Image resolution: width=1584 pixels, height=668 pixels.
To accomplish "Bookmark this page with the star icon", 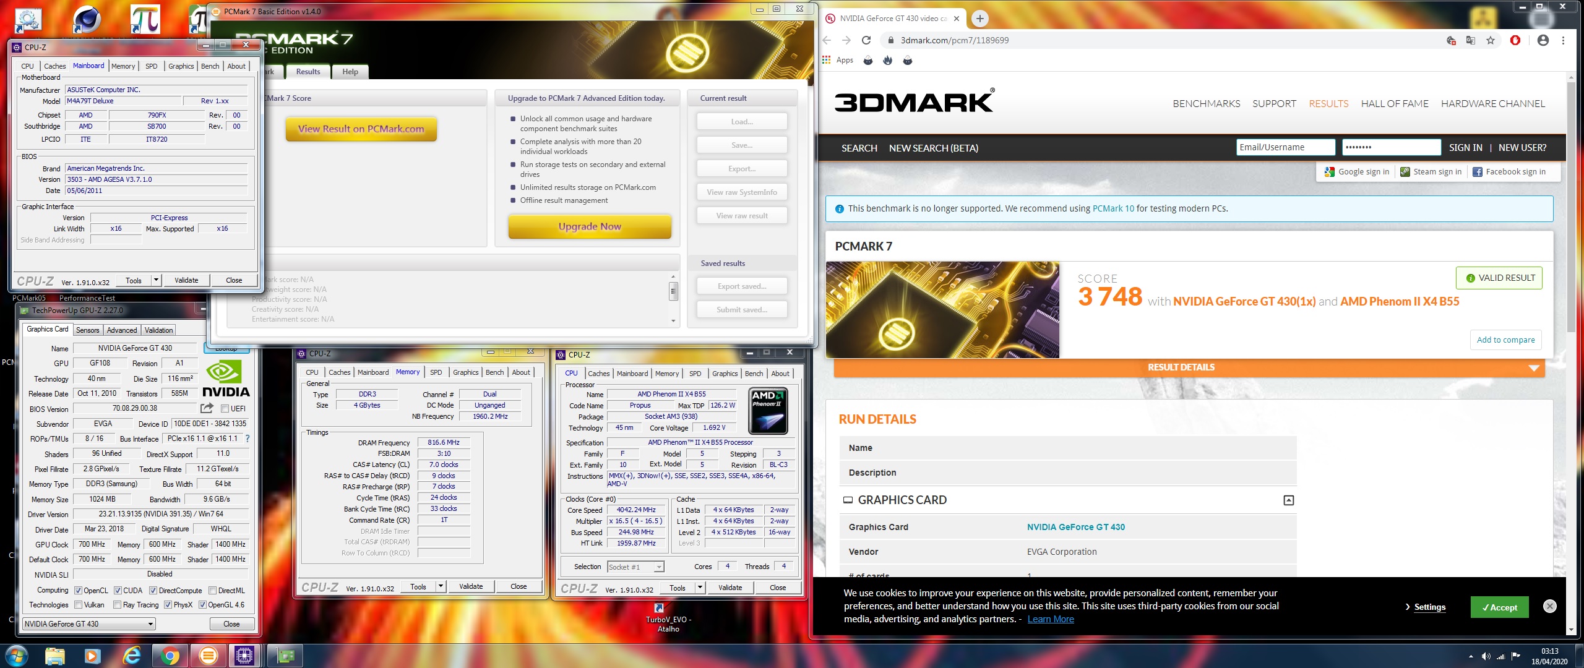I will (x=1491, y=40).
